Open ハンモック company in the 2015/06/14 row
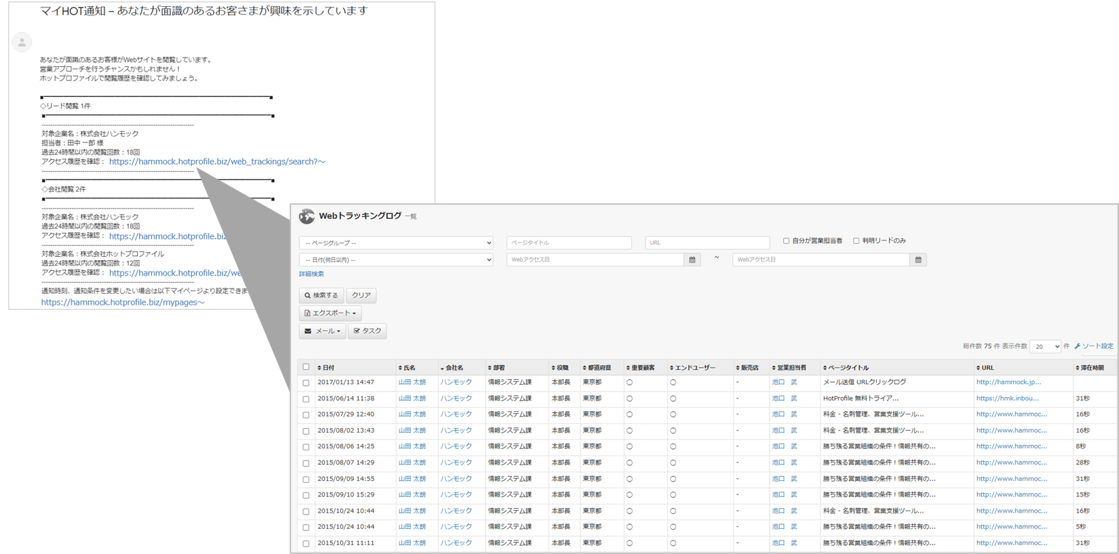 coord(456,399)
